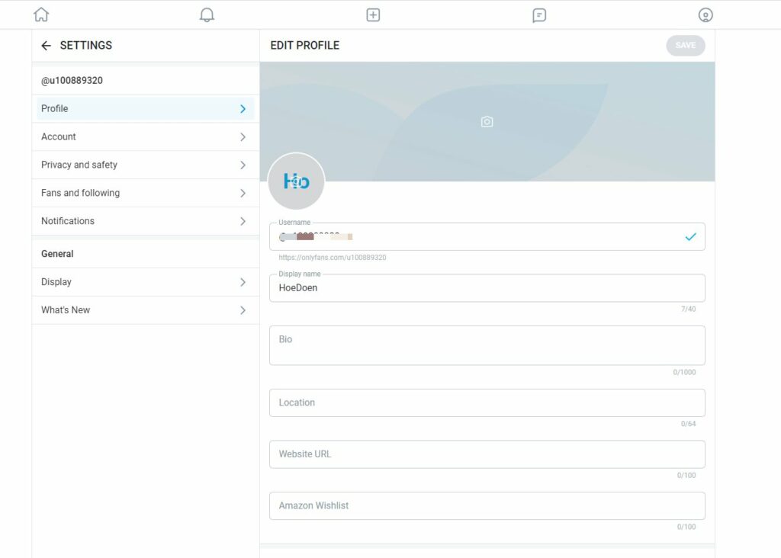Open Notifications settings section
The height and width of the screenshot is (558, 781).
(x=146, y=221)
